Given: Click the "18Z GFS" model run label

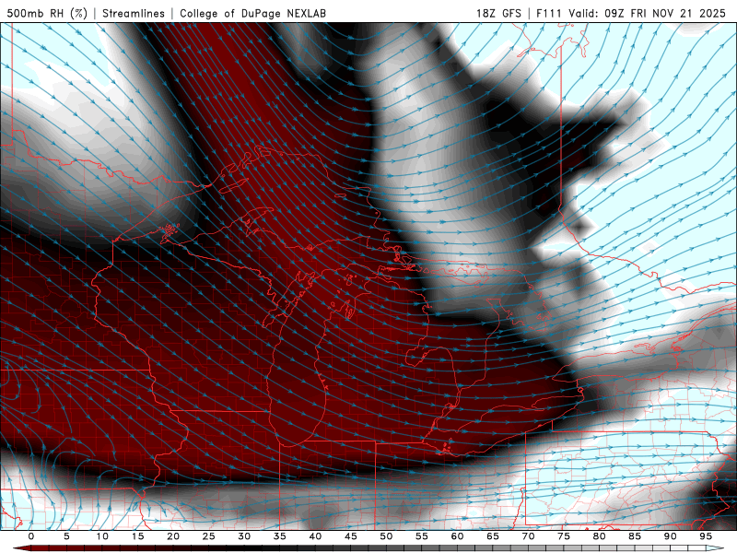Looking at the screenshot, I should pos(498,13).
